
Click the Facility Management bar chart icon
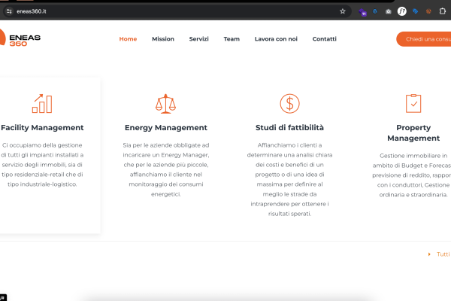point(42,103)
